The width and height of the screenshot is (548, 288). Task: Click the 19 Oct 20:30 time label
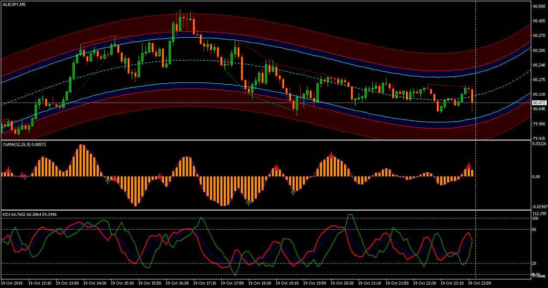tap(342, 283)
